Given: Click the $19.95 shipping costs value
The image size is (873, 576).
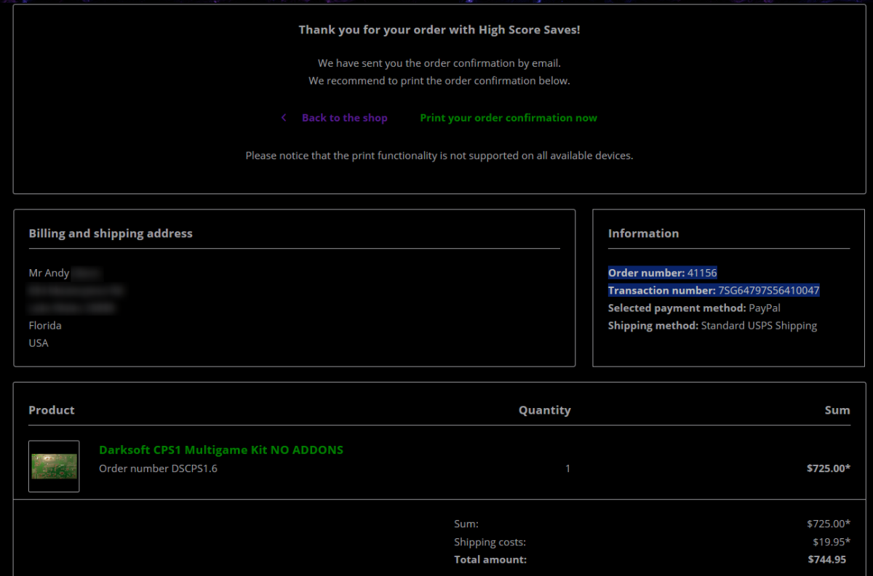Looking at the screenshot, I should coord(832,542).
